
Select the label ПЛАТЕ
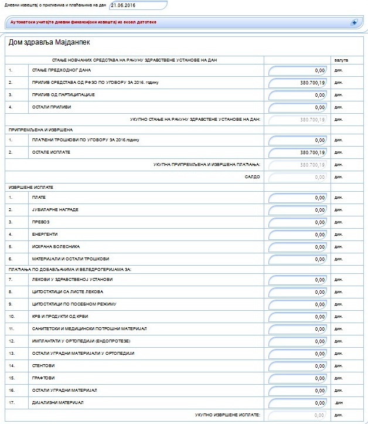[x=39, y=198]
